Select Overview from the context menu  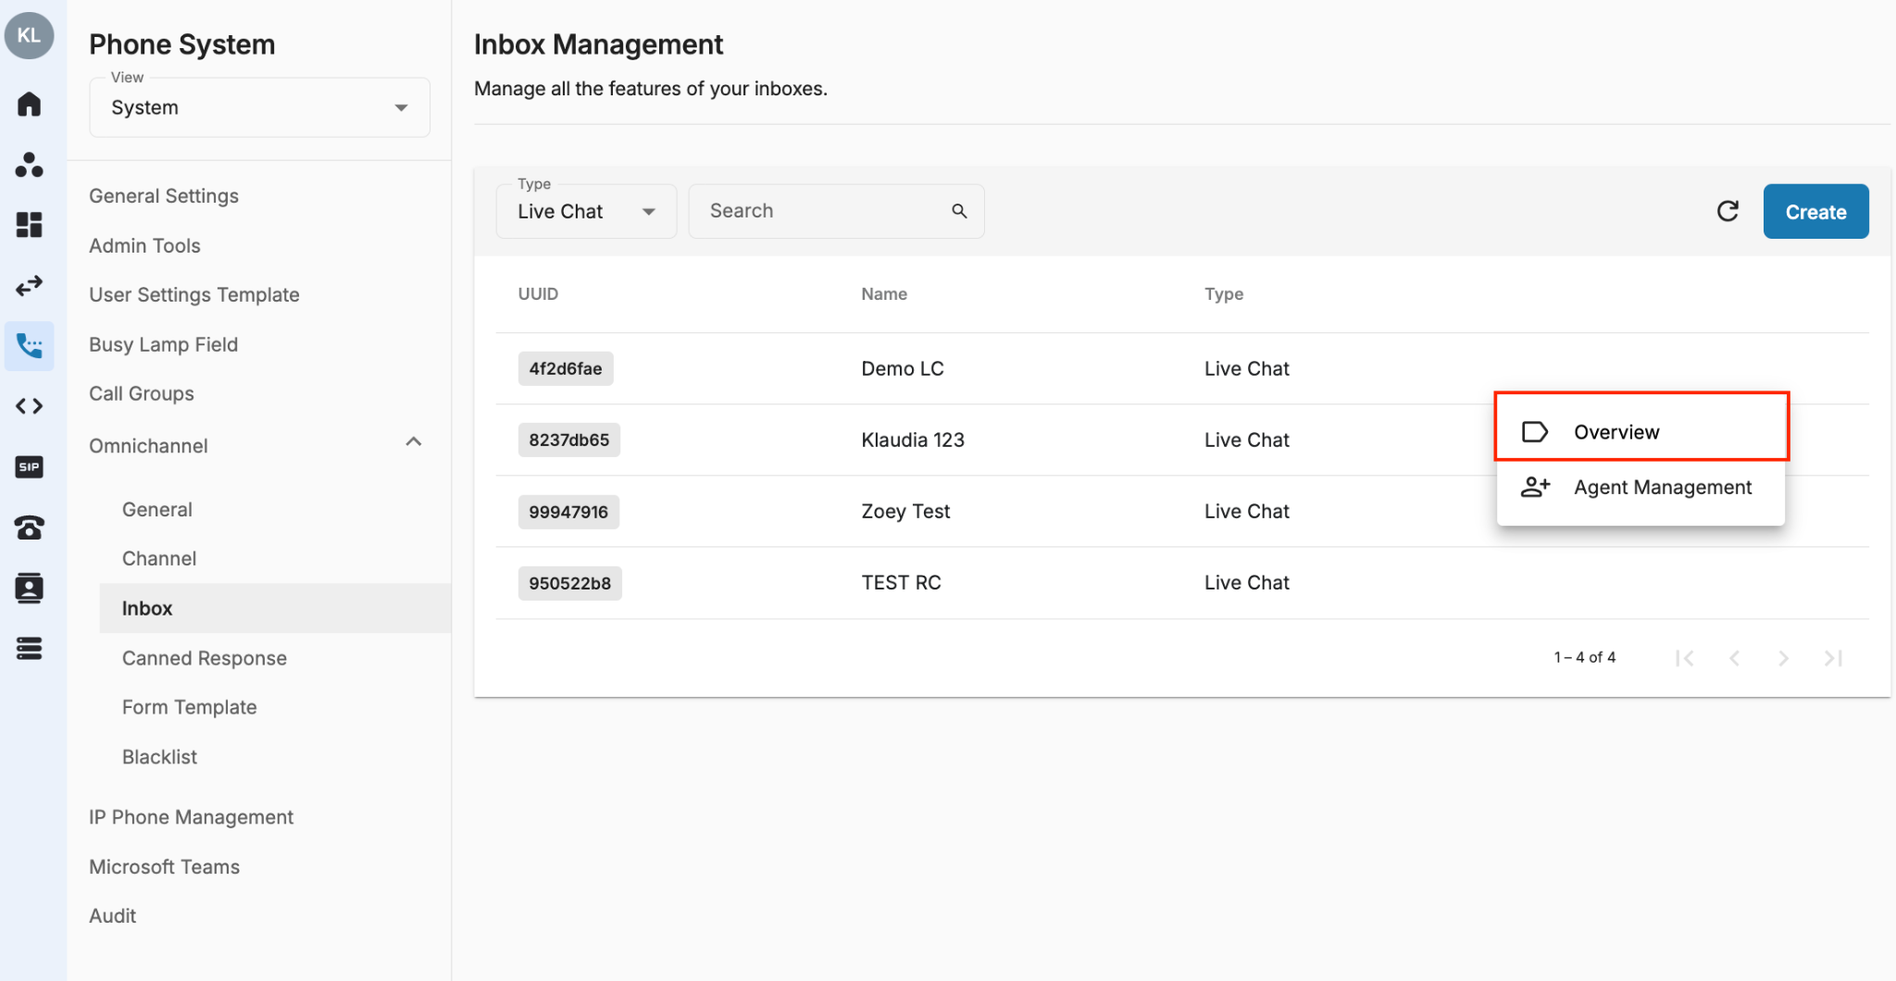tap(1640, 432)
